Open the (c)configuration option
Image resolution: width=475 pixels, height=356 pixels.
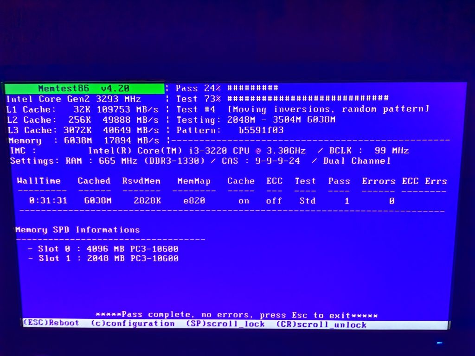pos(133,323)
